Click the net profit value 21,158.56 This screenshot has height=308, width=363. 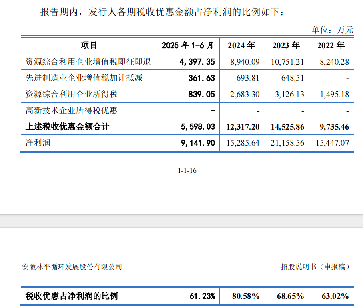point(287,143)
